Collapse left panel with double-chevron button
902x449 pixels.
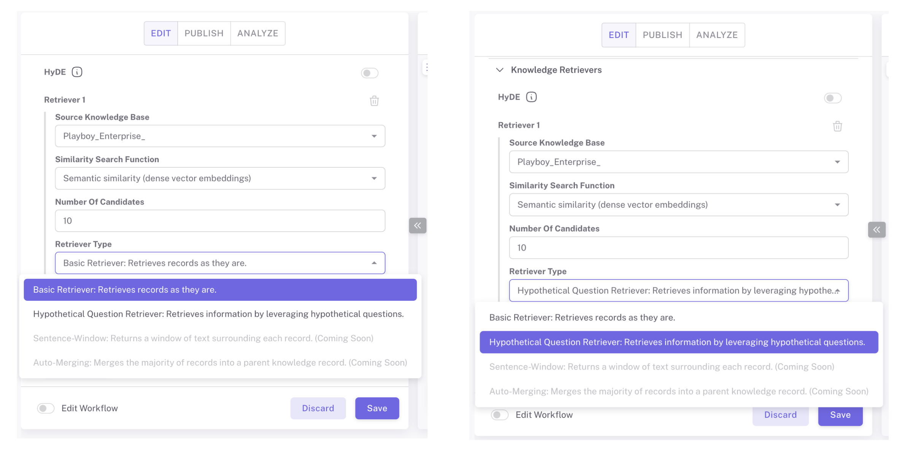tap(418, 225)
